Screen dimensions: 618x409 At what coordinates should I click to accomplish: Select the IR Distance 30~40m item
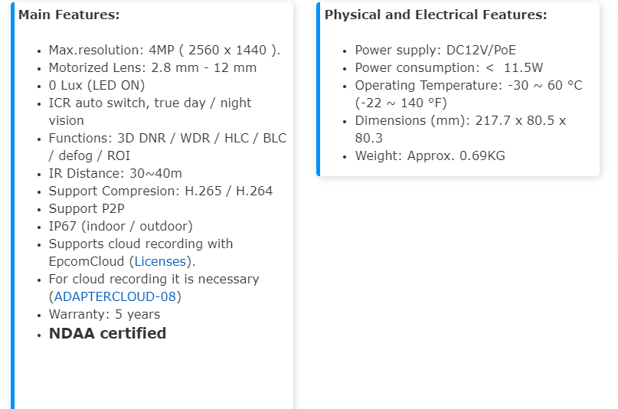(x=115, y=173)
